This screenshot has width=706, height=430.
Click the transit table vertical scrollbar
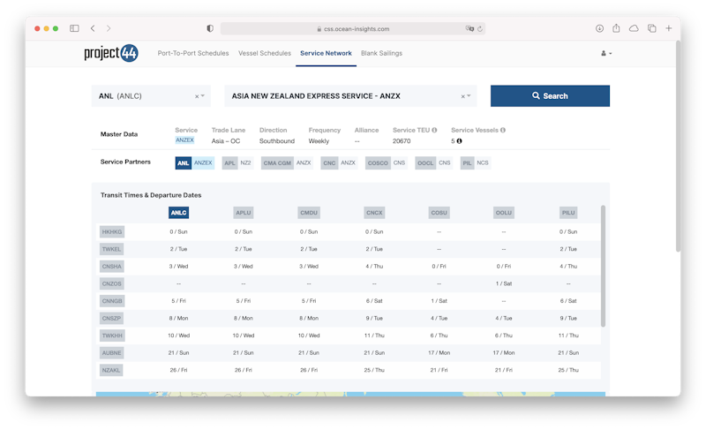pos(604,265)
